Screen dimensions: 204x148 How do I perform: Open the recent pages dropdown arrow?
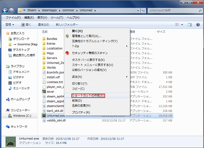pos(16,11)
